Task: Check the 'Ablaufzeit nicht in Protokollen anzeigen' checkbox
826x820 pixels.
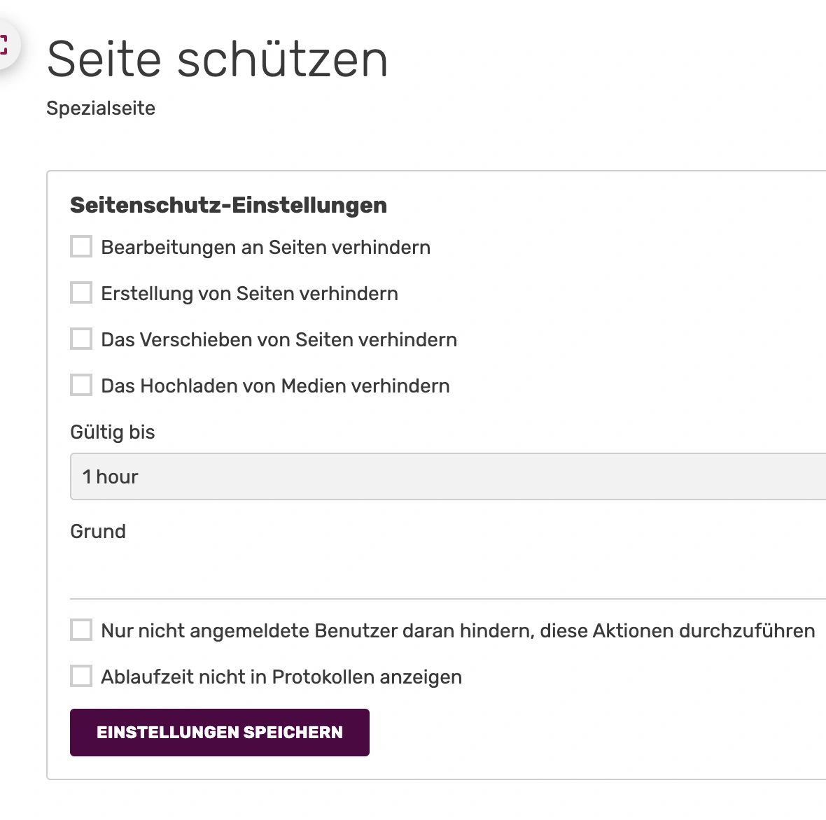Action: click(81, 677)
